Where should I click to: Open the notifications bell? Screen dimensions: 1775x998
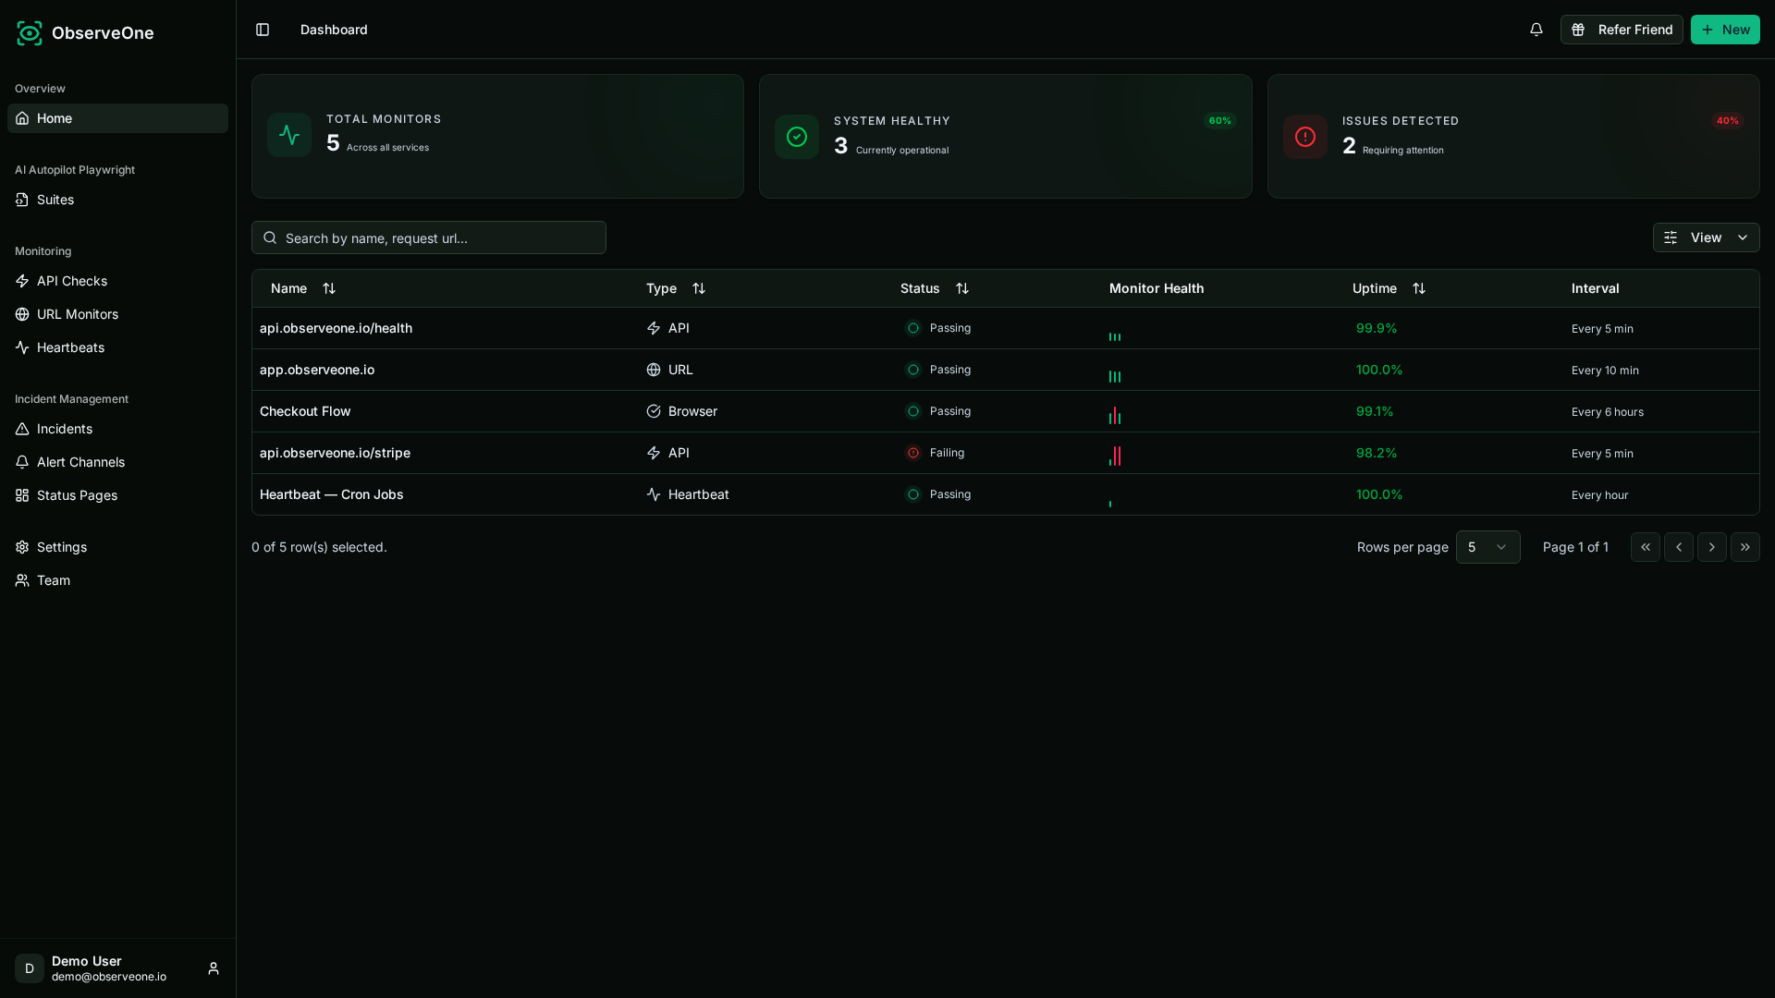point(1536,30)
